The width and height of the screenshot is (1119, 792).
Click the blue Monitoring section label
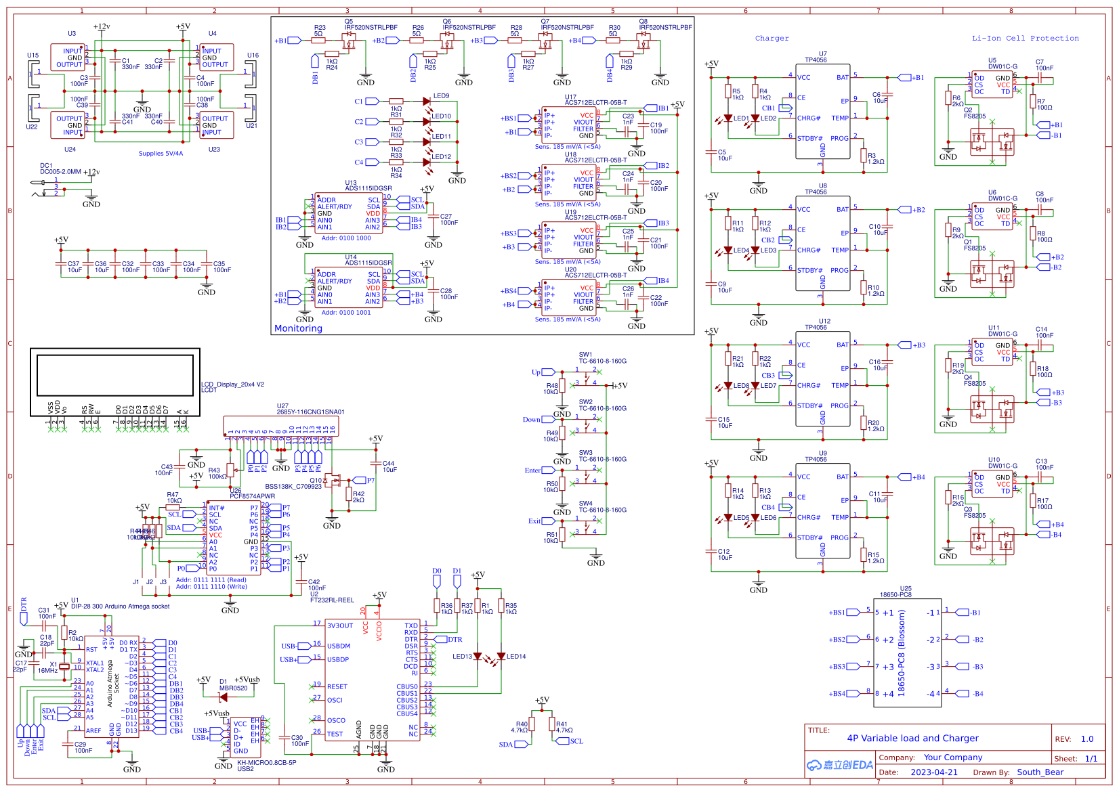297,328
